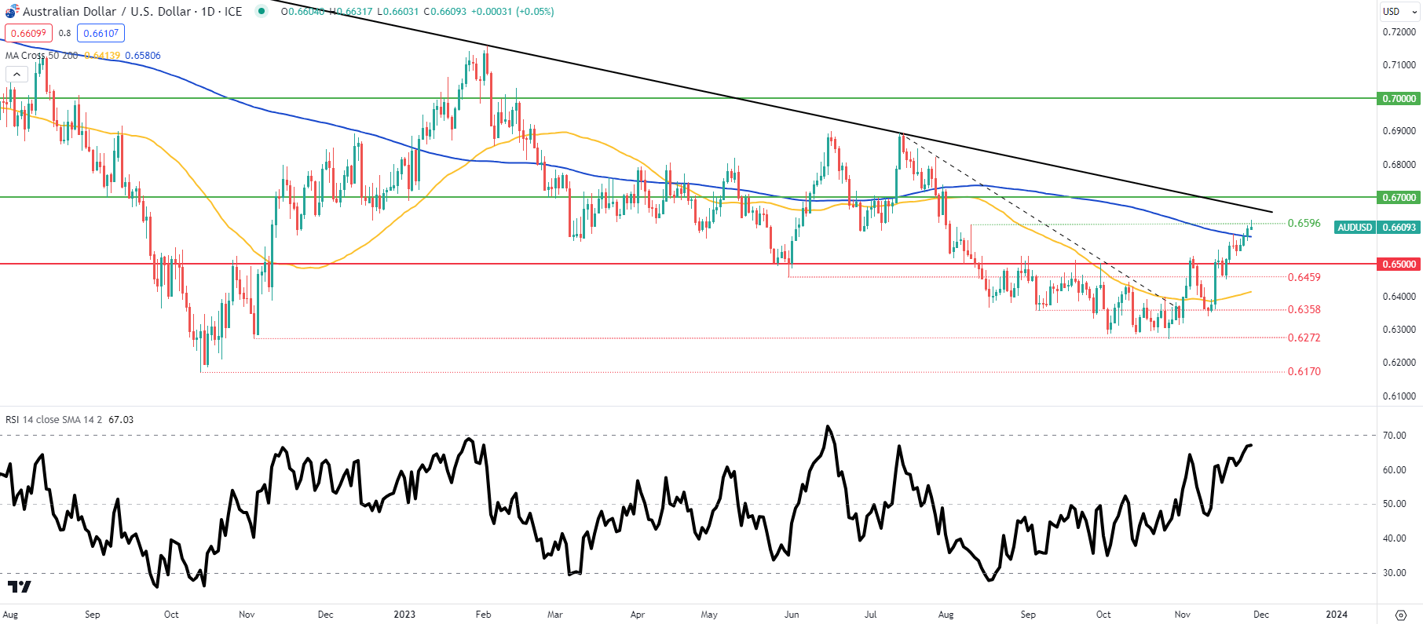Click the red 0.65000 price level tag

click(x=1399, y=265)
